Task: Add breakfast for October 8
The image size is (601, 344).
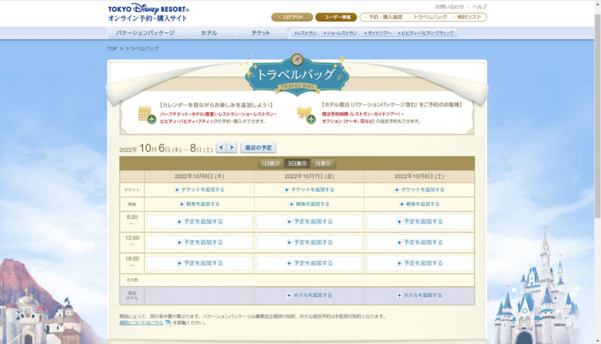Action: [x=419, y=204]
